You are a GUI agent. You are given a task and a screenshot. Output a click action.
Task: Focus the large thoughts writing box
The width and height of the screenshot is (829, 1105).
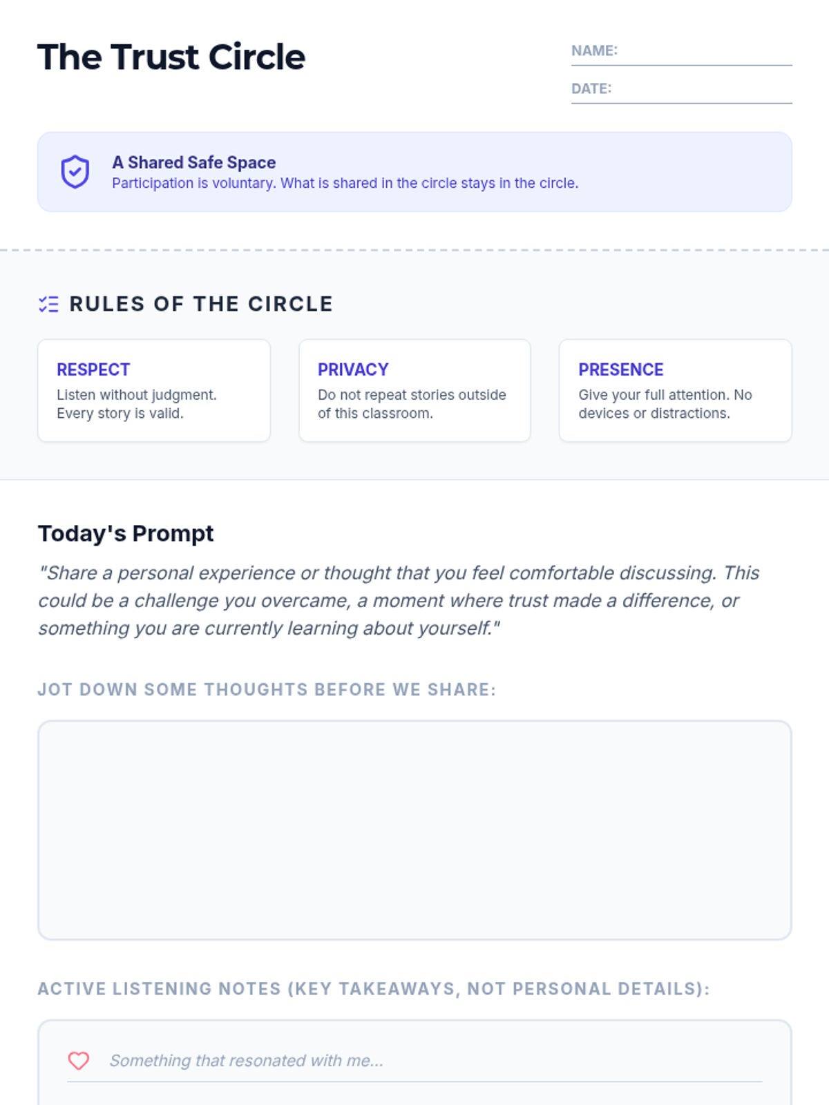tap(414, 830)
